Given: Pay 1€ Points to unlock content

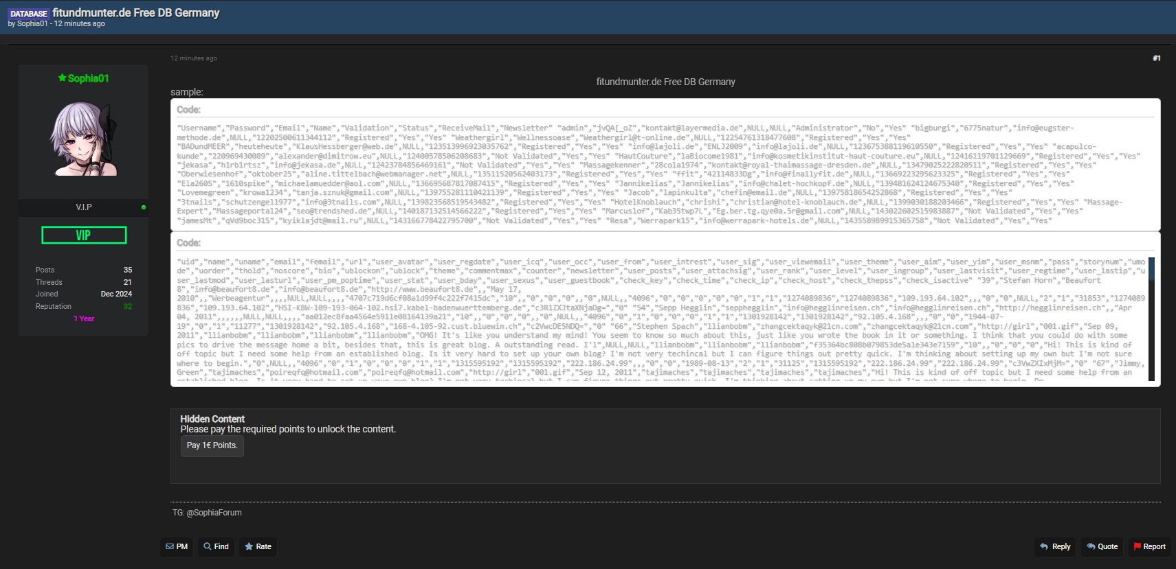Looking at the screenshot, I should click(212, 445).
